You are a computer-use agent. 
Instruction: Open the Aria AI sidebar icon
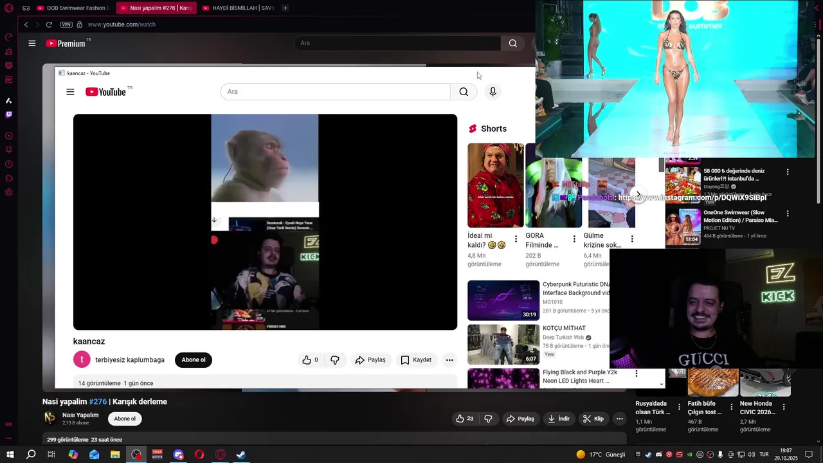9,101
